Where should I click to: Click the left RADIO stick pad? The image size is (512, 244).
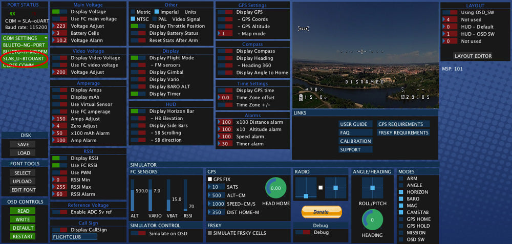click(x=306, y=188)
